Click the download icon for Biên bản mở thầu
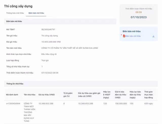 [x=153, y=36]
